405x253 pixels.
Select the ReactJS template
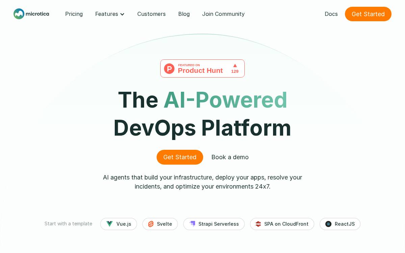[340, 224]
